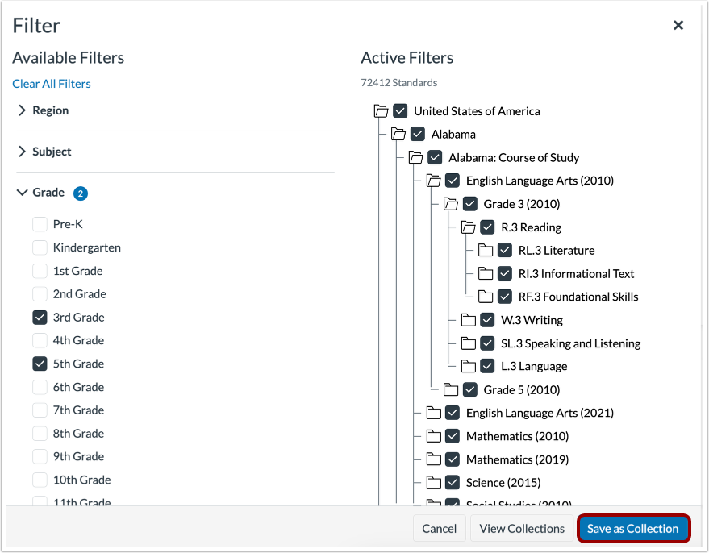The width and height of the screenshot is (709, 553).
Task: Uncheck the 3rd Grade checkbox
Action: pos(40,317)
